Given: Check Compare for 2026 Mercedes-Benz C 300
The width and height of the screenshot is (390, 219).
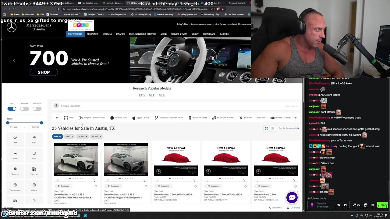Looking at the screenshot, I should pyautogui.click(x=264, y=186).
